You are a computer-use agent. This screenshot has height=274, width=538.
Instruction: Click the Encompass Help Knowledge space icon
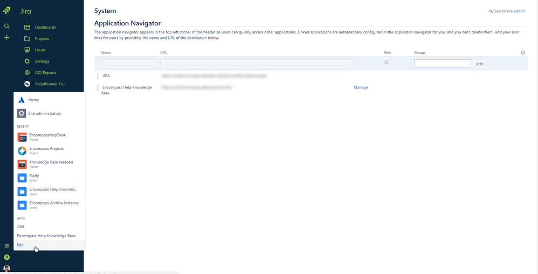coord(22,191)
